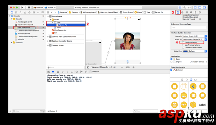Zoom in canvas with plus button
216x125 pixels.
click(133, 67)
